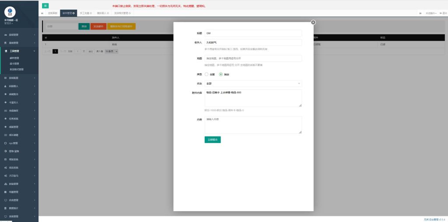Click the red 发送邮件 button

coord(98,27)
